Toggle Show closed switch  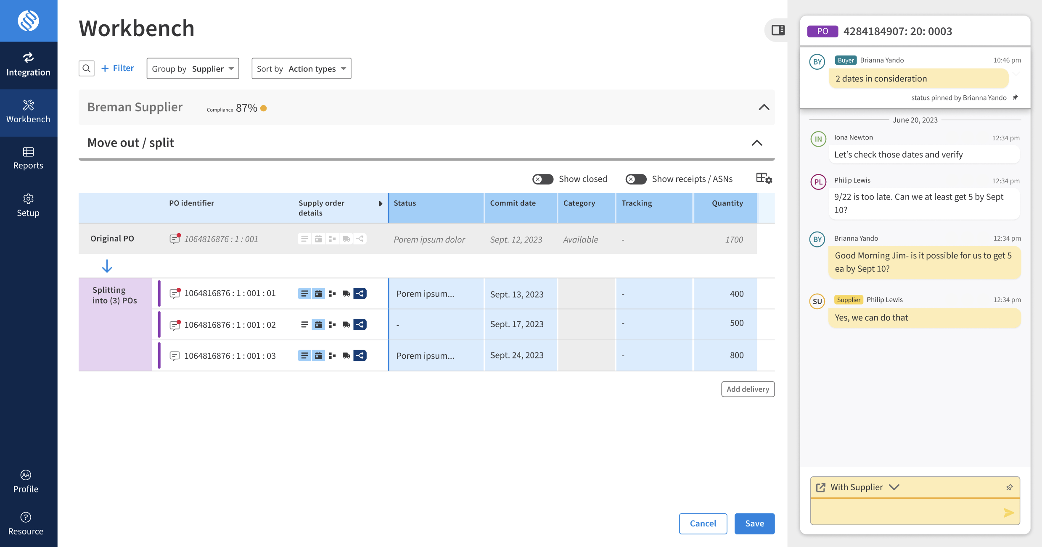pos(542,179)
